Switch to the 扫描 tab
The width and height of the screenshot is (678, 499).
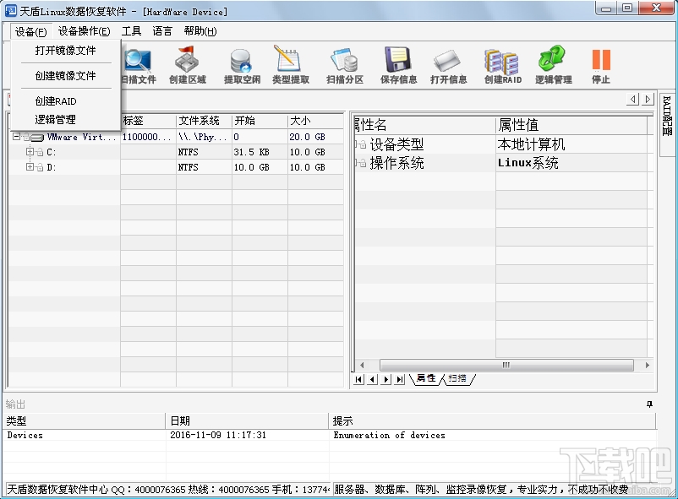click(x=457, y=378)
